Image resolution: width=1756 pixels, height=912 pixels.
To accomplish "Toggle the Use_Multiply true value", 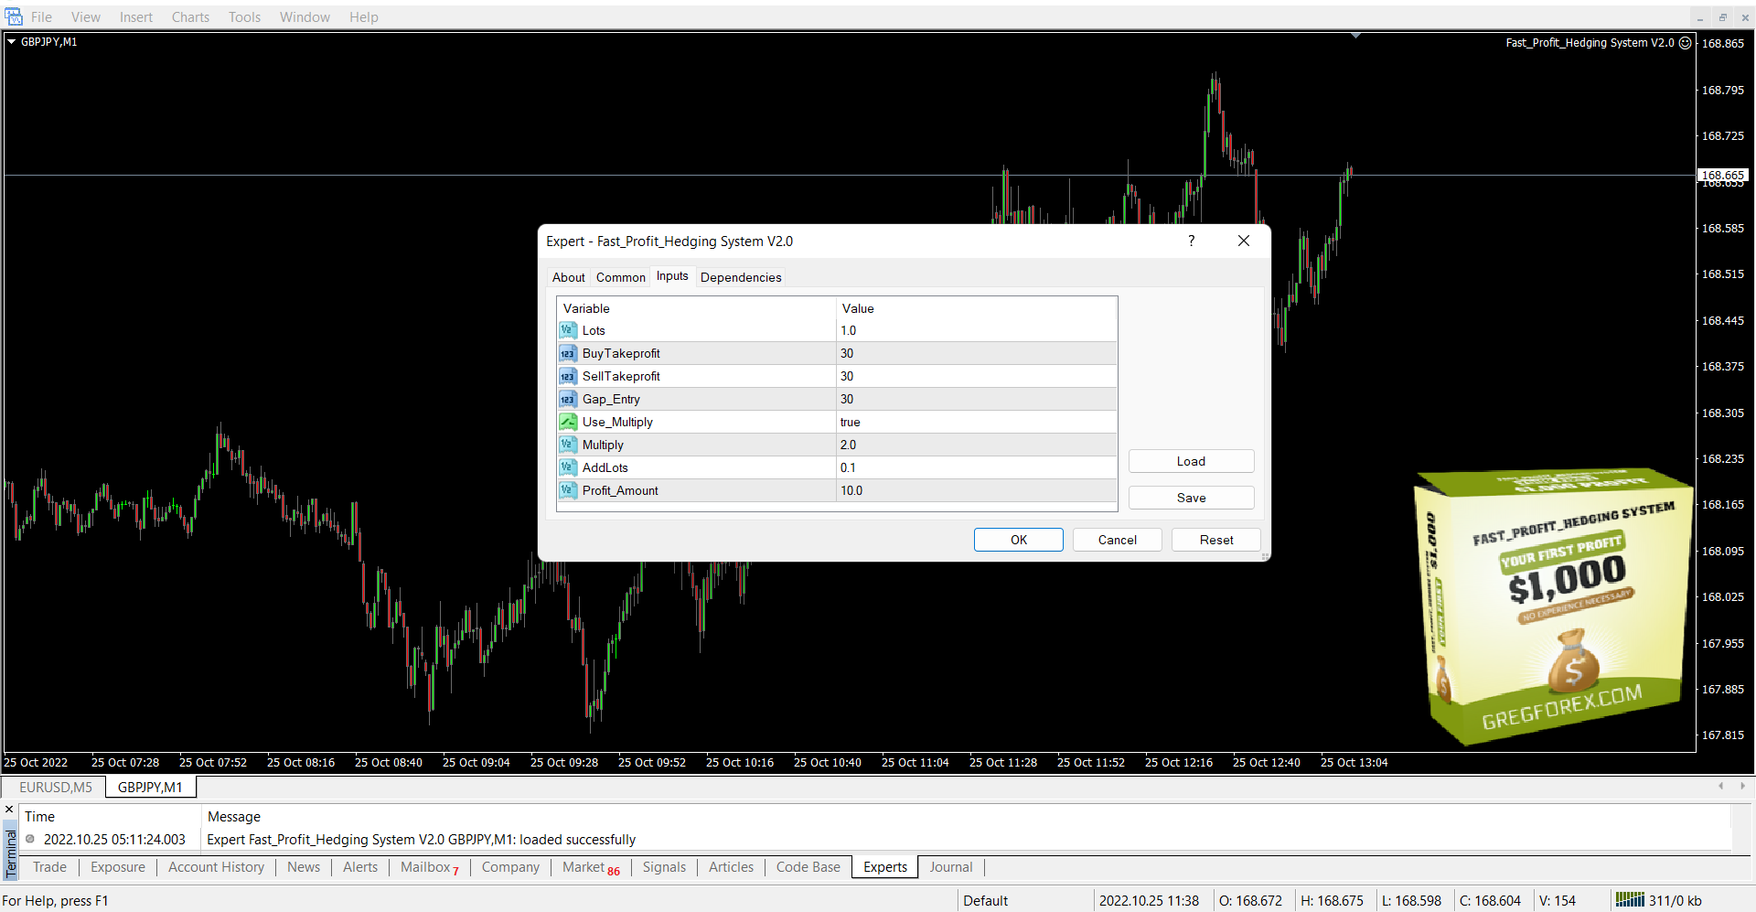I will point(975,422).
